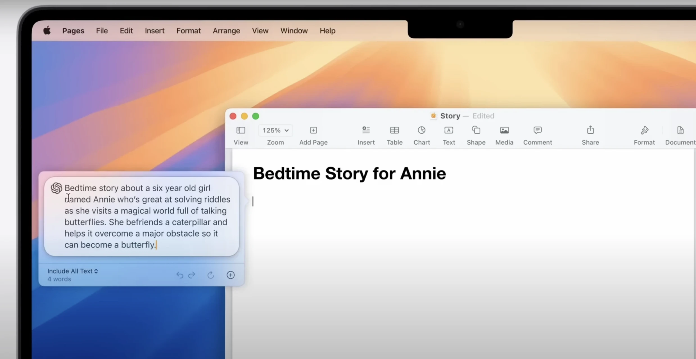This screenshot has height=359, width=696.
Task: Open the Media browser
Action: 504,135
